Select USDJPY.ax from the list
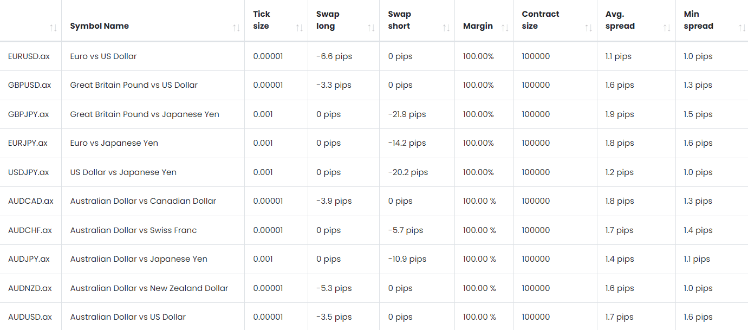Image resolution: width=748 pixels, height=330 pixels. [x=27, y=172]
